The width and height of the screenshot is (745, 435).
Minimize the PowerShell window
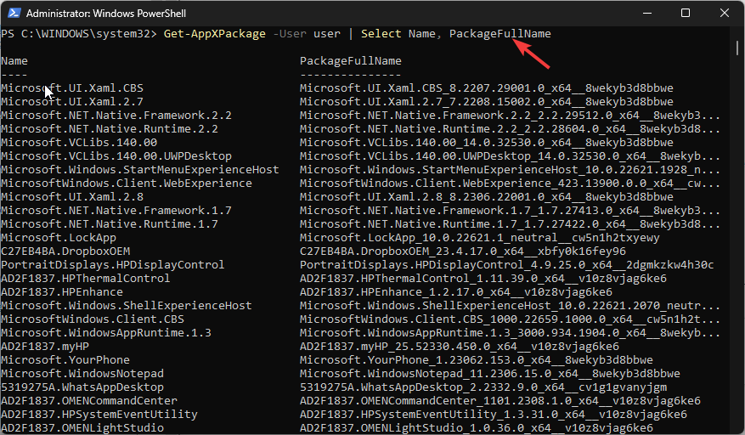[x=647, y=13]
